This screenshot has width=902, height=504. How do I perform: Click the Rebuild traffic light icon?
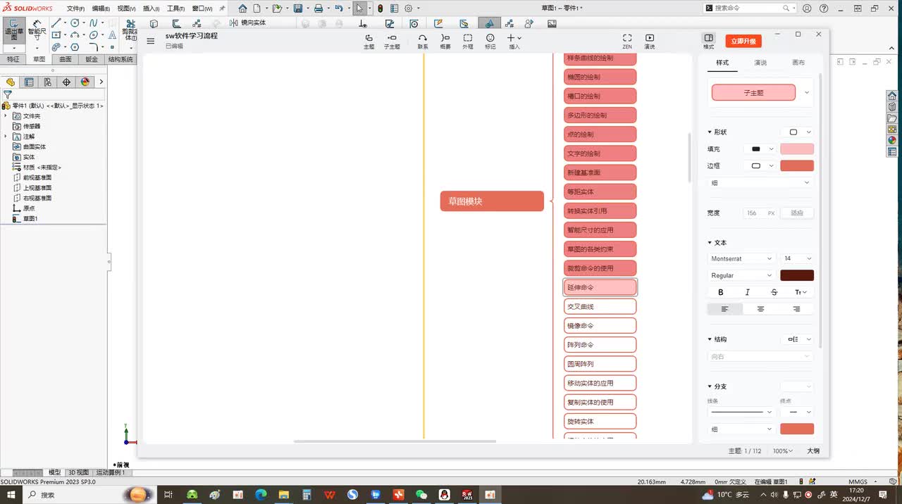380,8
